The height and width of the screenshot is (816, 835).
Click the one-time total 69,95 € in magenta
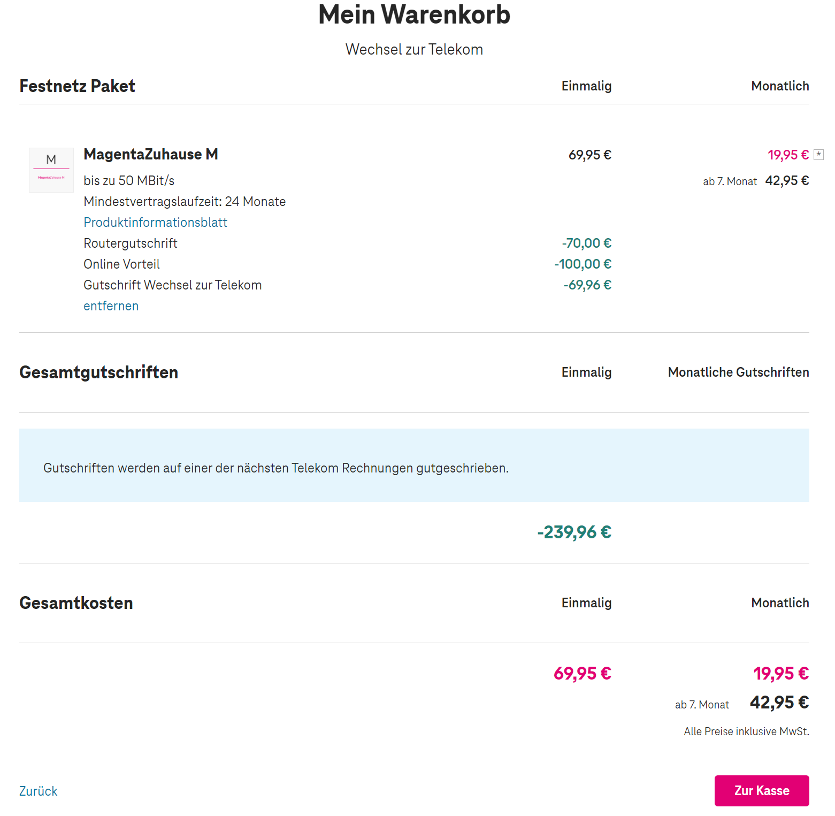coord(583,674)
